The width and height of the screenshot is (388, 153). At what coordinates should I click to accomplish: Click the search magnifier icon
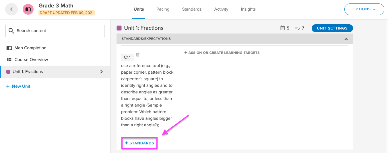click(x=11, y=31)
